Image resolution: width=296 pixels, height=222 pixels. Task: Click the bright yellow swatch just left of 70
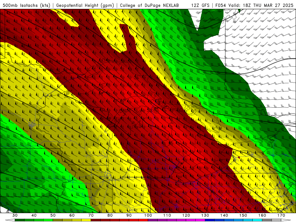[86, 220]
